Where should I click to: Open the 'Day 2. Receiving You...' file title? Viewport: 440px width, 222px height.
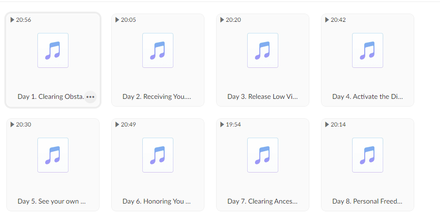[x=157, y=96]
